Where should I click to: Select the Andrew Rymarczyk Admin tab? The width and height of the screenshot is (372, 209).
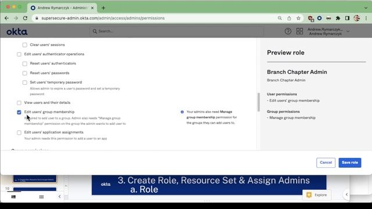point(62,8)
